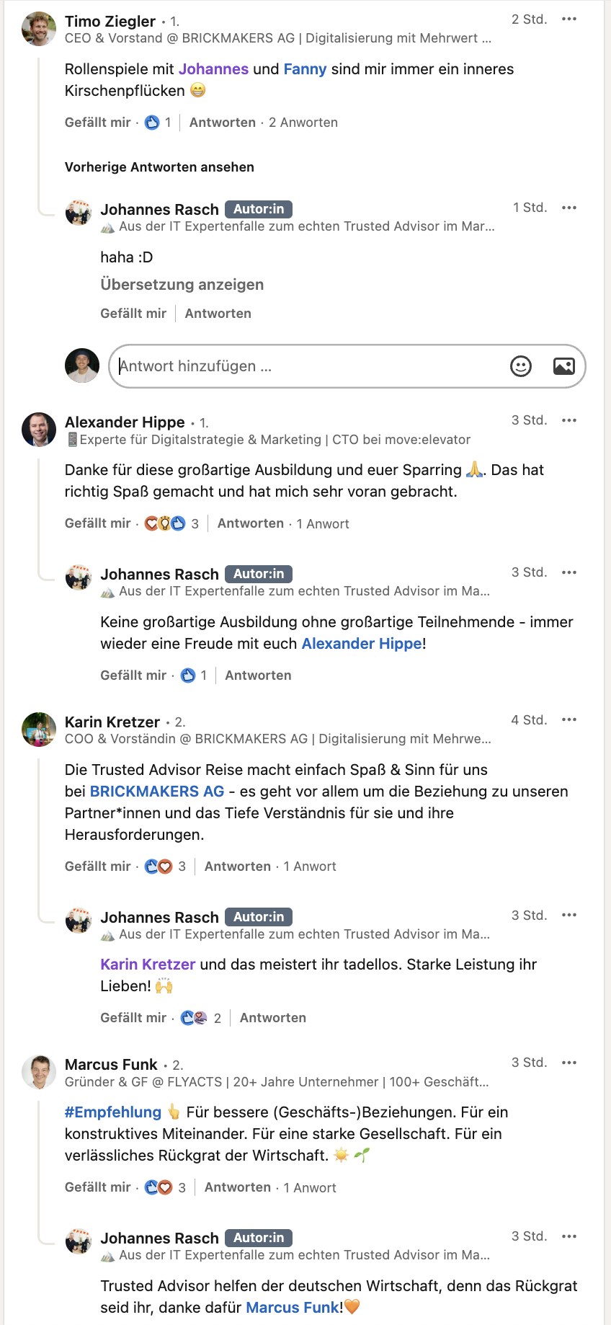Open more options on Marcus Funk's comment
Viewport: 611px width, 1325px height.
point(569,1063)
